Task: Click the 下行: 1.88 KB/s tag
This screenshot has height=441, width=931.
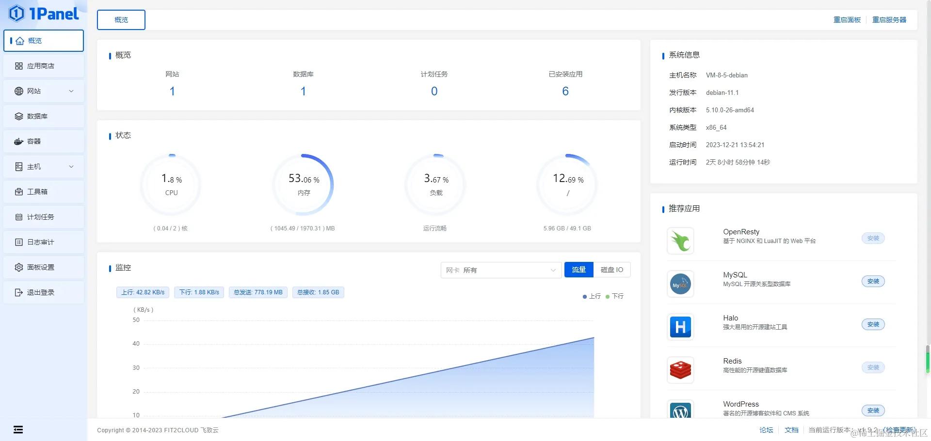Action: 199,292
